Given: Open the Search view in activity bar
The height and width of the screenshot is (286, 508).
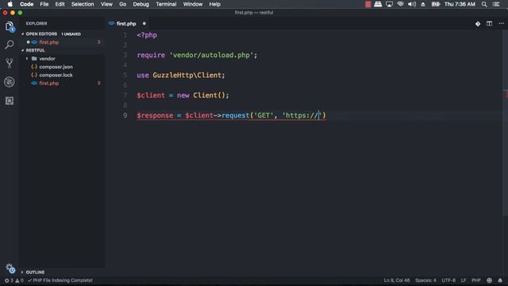Looking at the screenshot, I should click(x=10, y=44).
